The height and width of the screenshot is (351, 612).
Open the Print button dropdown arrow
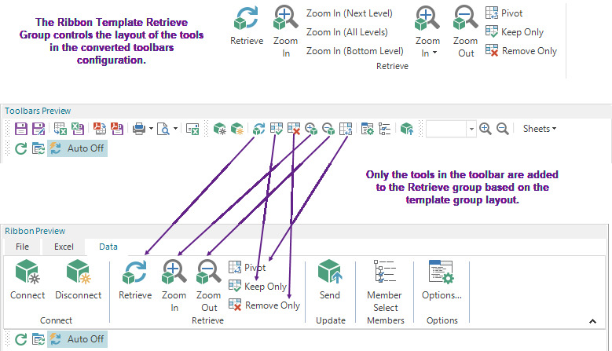(x=151, y=128)
